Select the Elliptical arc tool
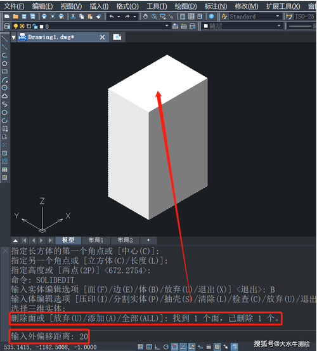Image resolution: width=317 pixels, height=351 pixels. (x=4, y=121)
